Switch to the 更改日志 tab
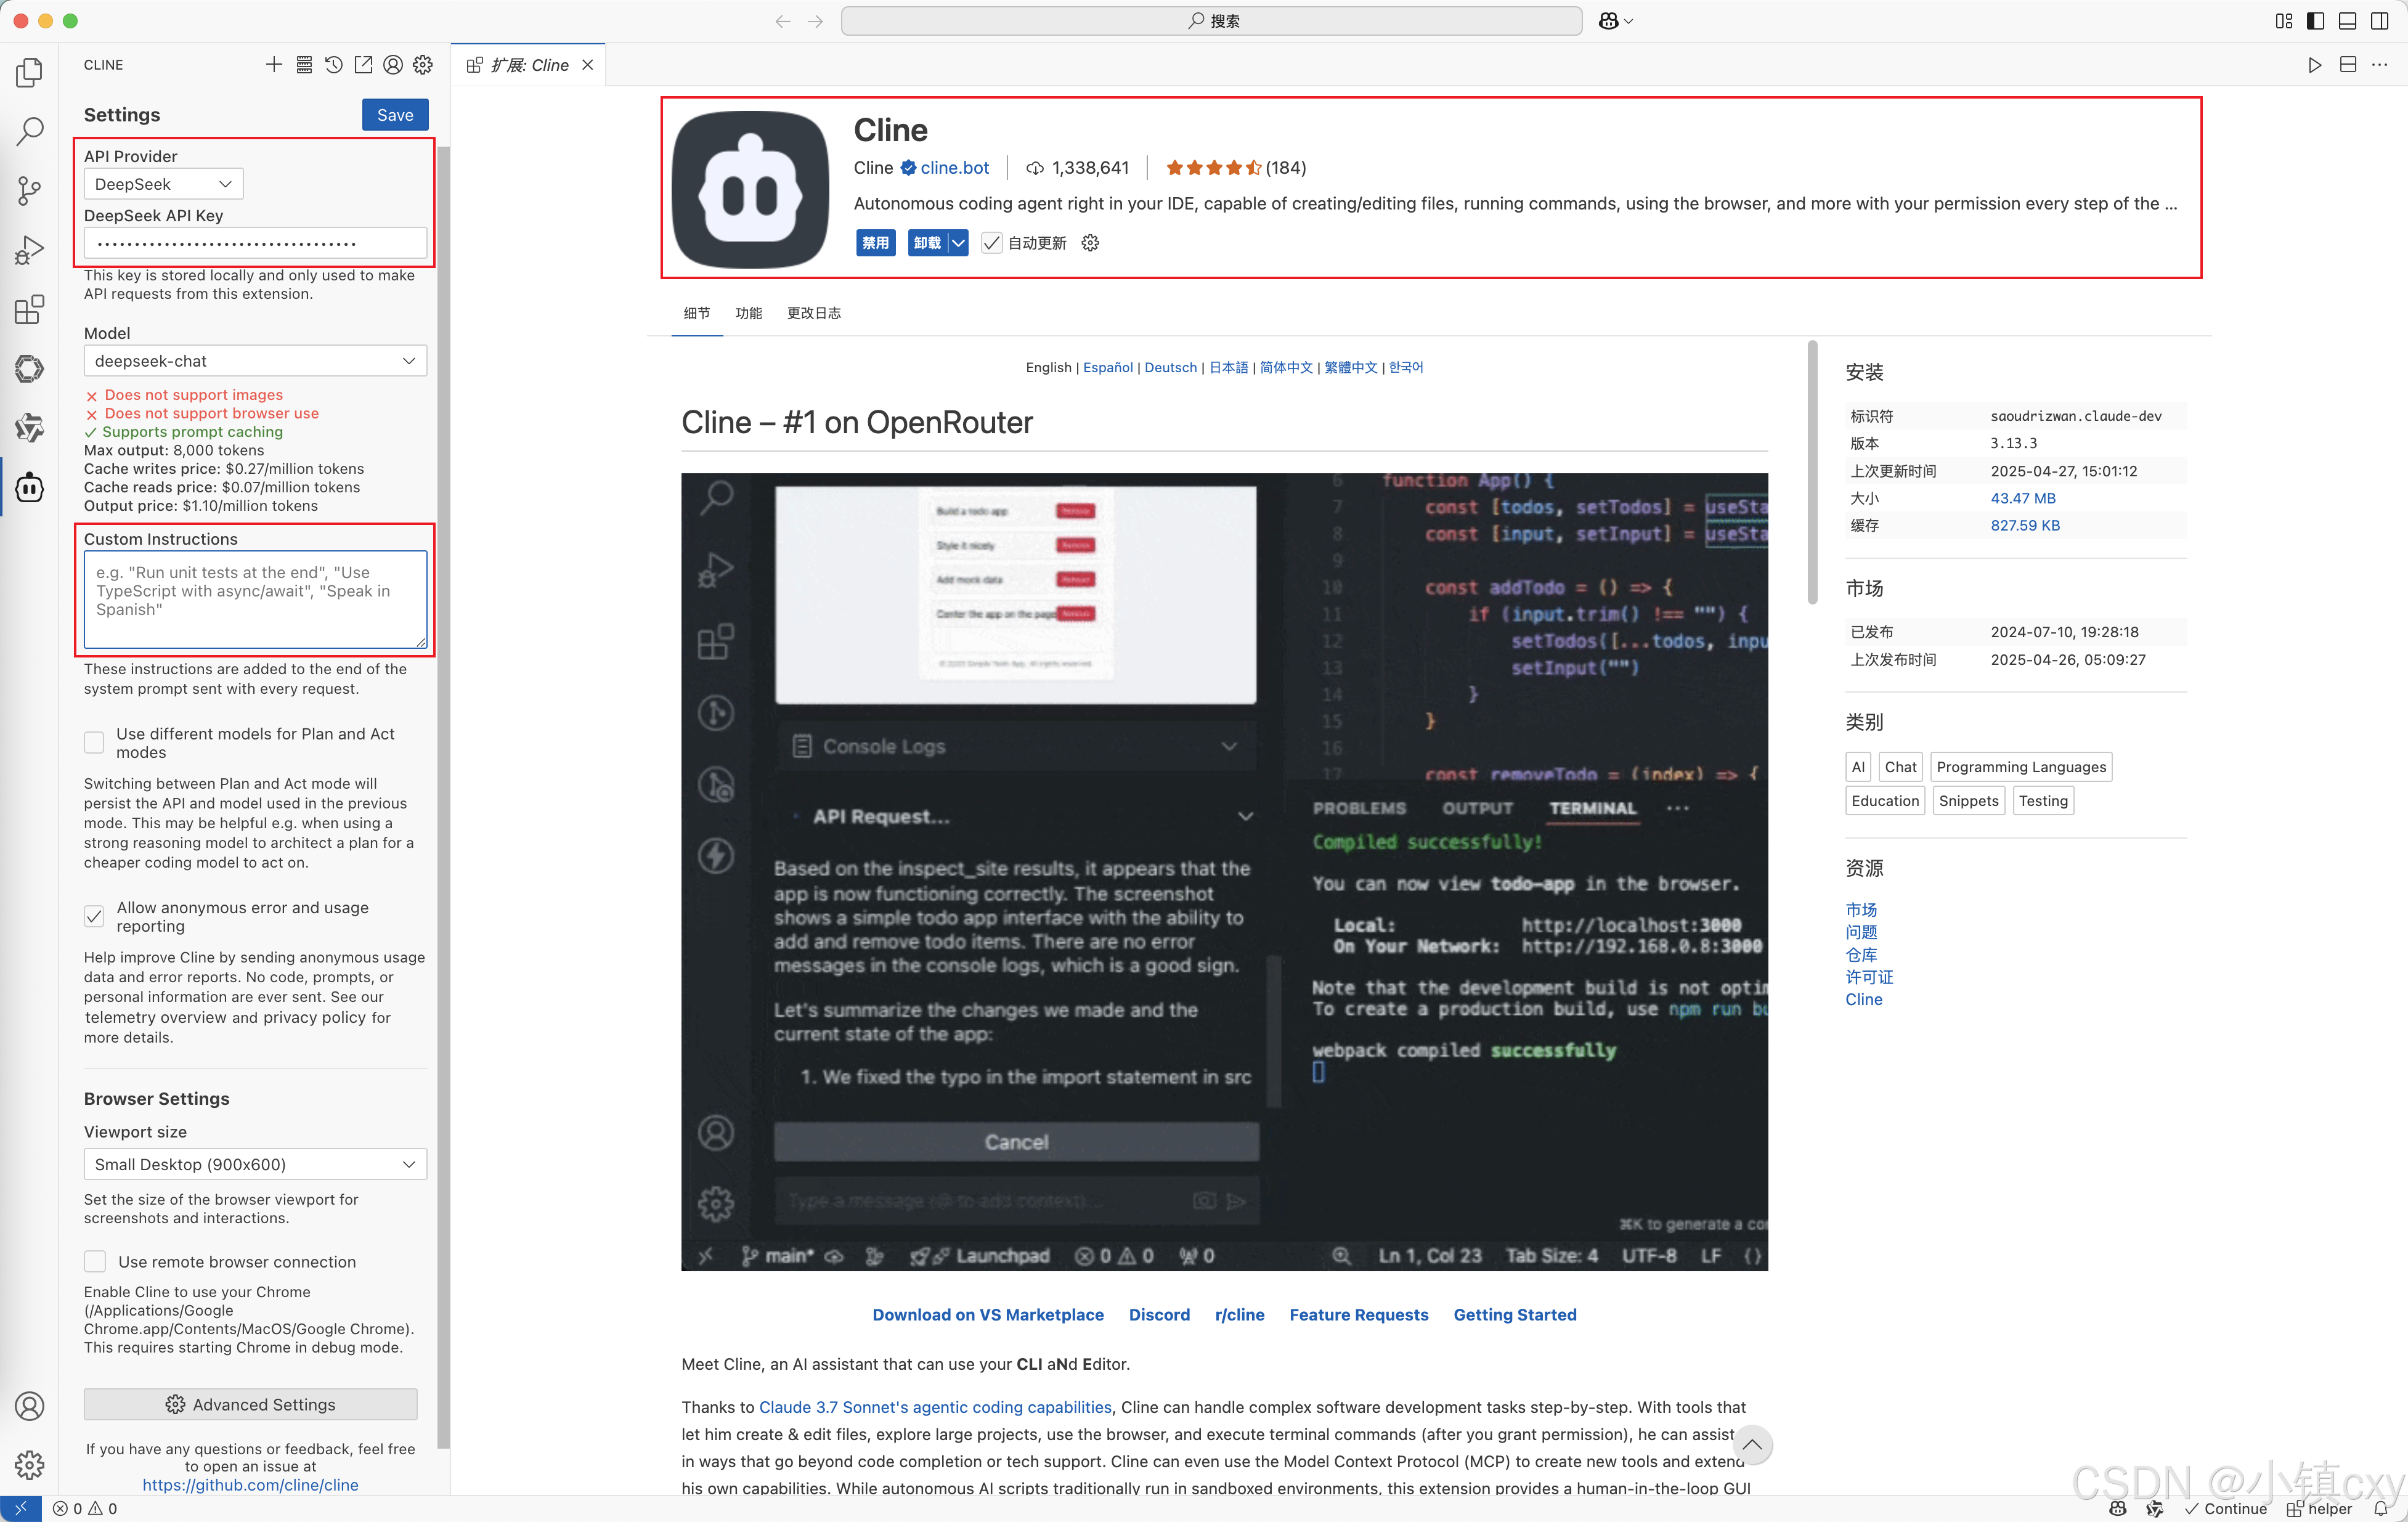Screen dimensions: 2408x1522 pos(813,313)
